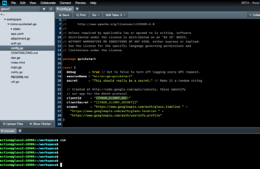Click the Nitrous.IO logo icon
The image size is (260, 169).
[5, 3]
